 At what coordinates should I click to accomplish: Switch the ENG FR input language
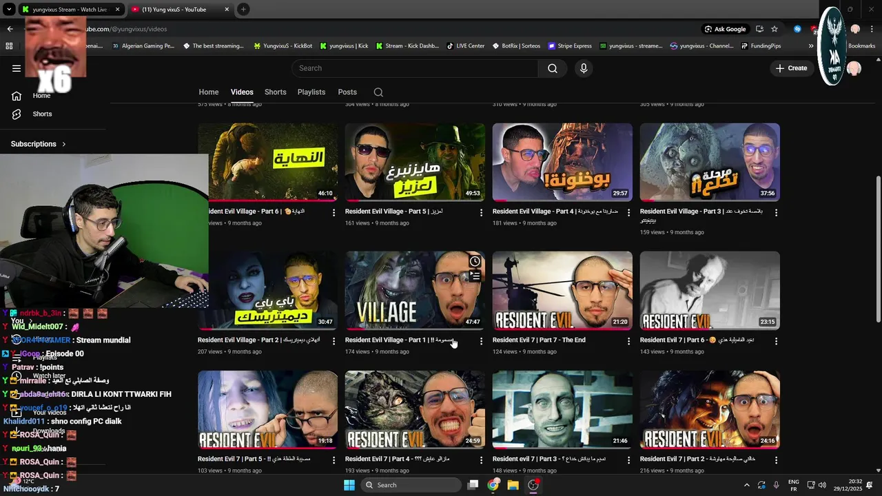coord(794,485)
